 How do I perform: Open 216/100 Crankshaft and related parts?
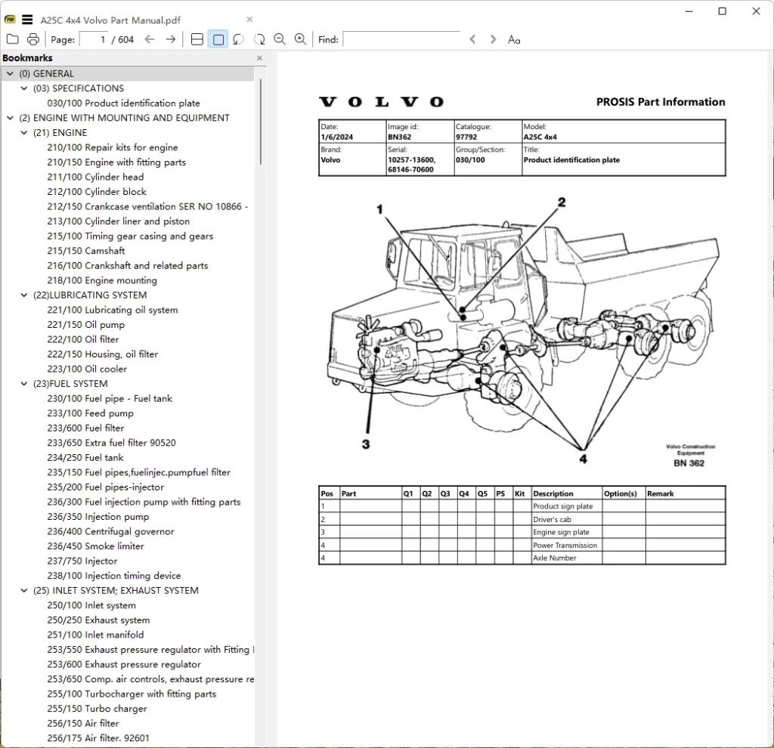[x=127, y=265]
